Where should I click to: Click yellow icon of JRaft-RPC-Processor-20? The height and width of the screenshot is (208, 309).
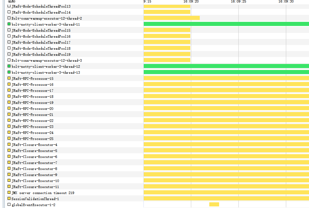point(9,108)
